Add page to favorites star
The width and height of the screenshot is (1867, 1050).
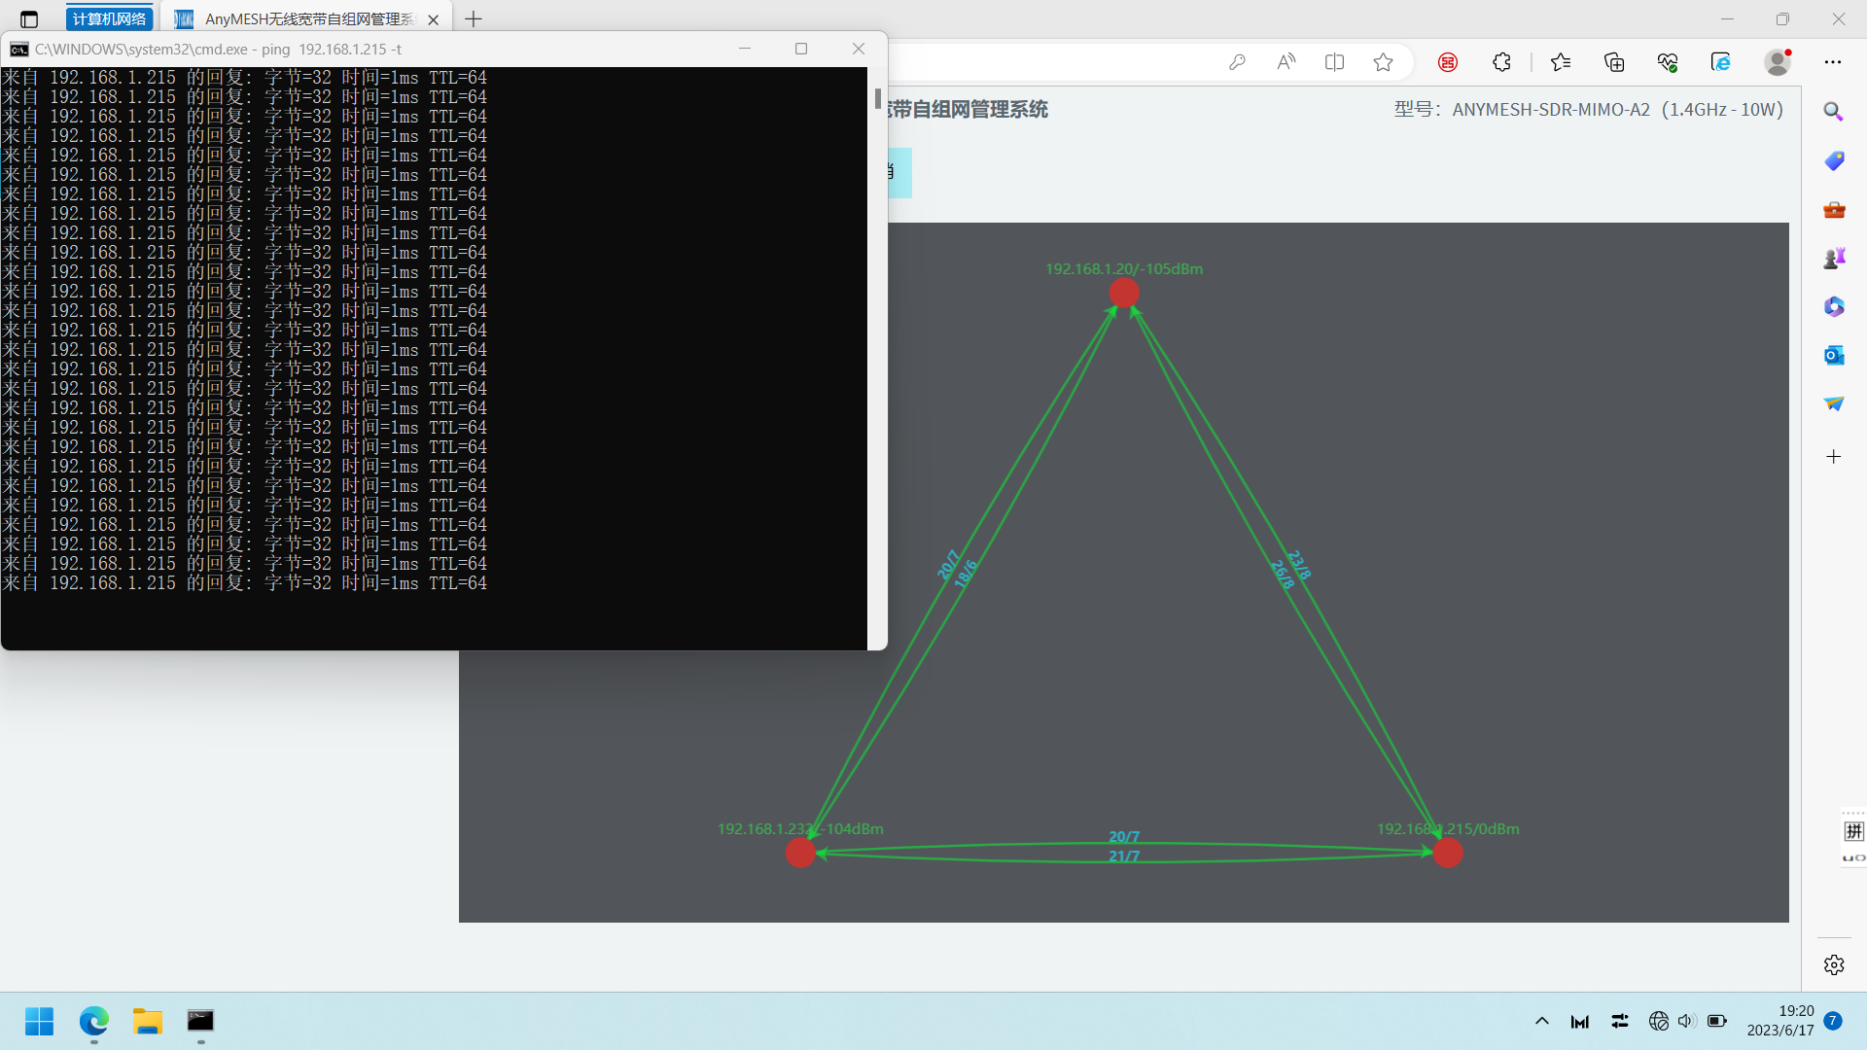[1383, 62]
